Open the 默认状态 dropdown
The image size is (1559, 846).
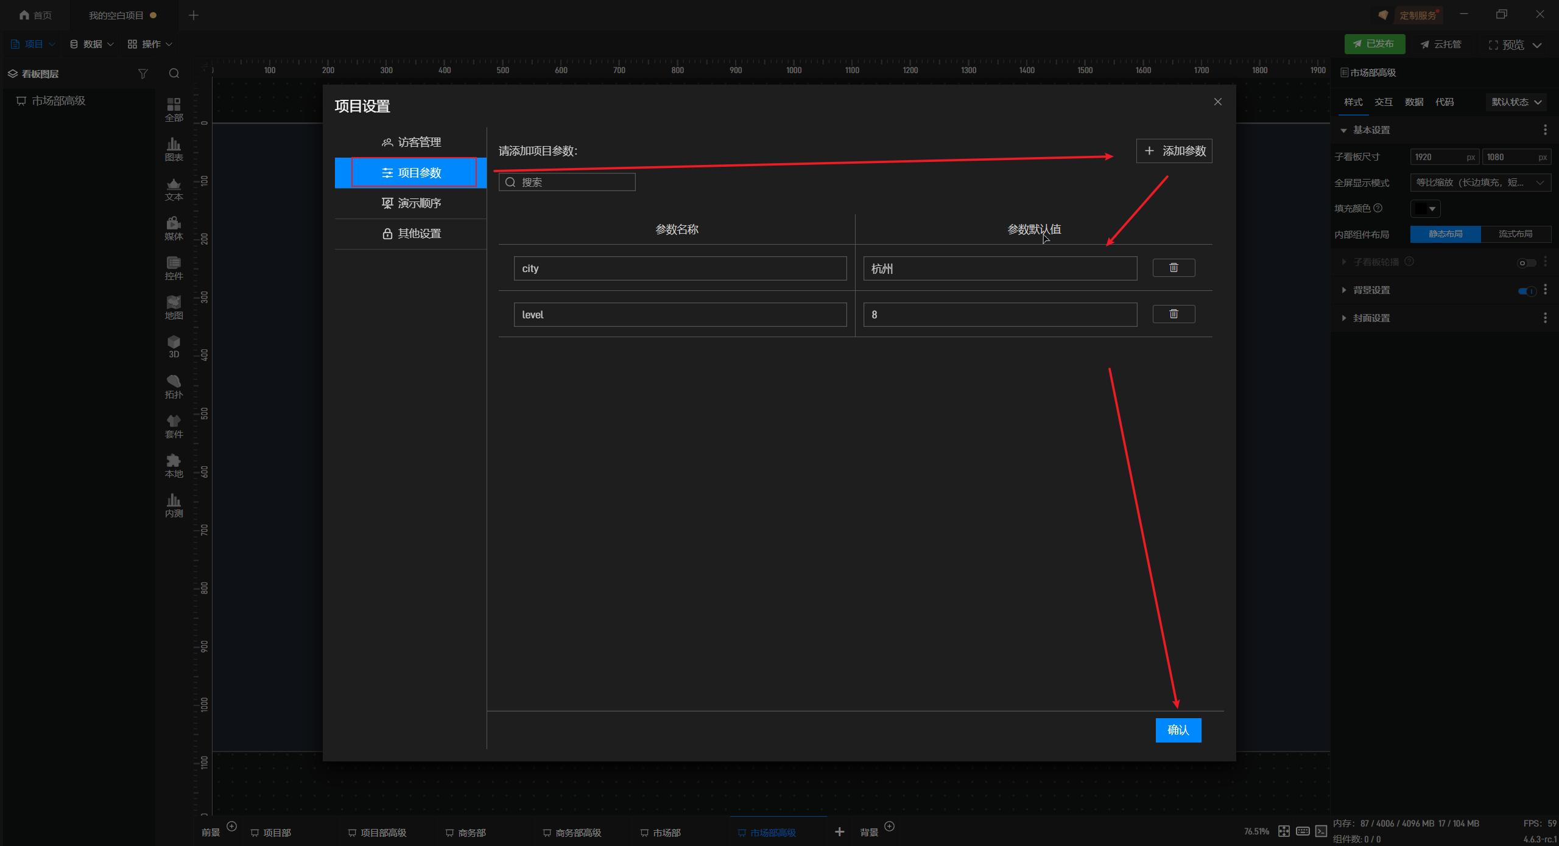1516,102
